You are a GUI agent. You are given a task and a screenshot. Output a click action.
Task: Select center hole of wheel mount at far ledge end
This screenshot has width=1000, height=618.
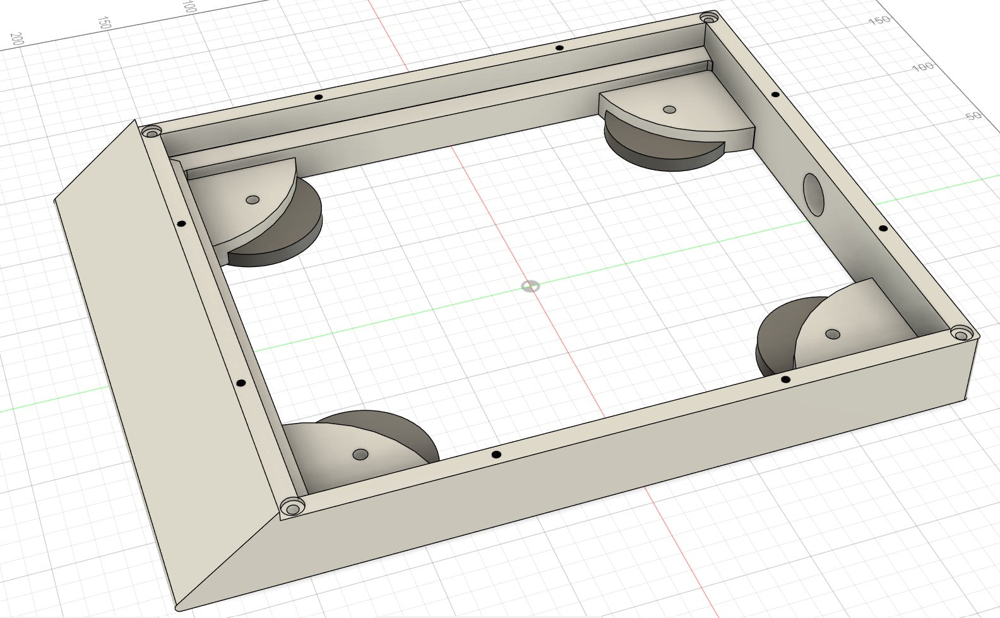tap(670, 109)
